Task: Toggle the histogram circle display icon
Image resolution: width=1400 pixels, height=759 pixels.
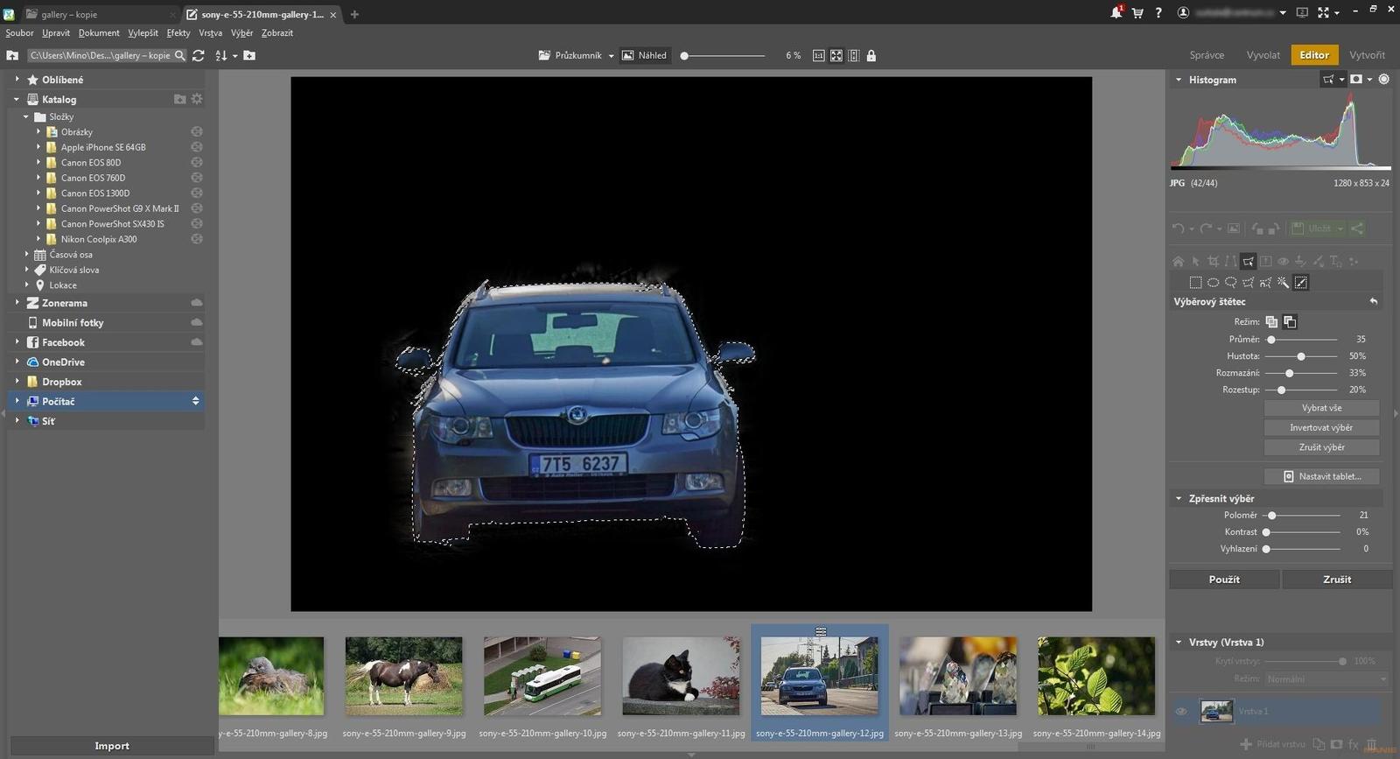Action: click(x=1384, y=79)
